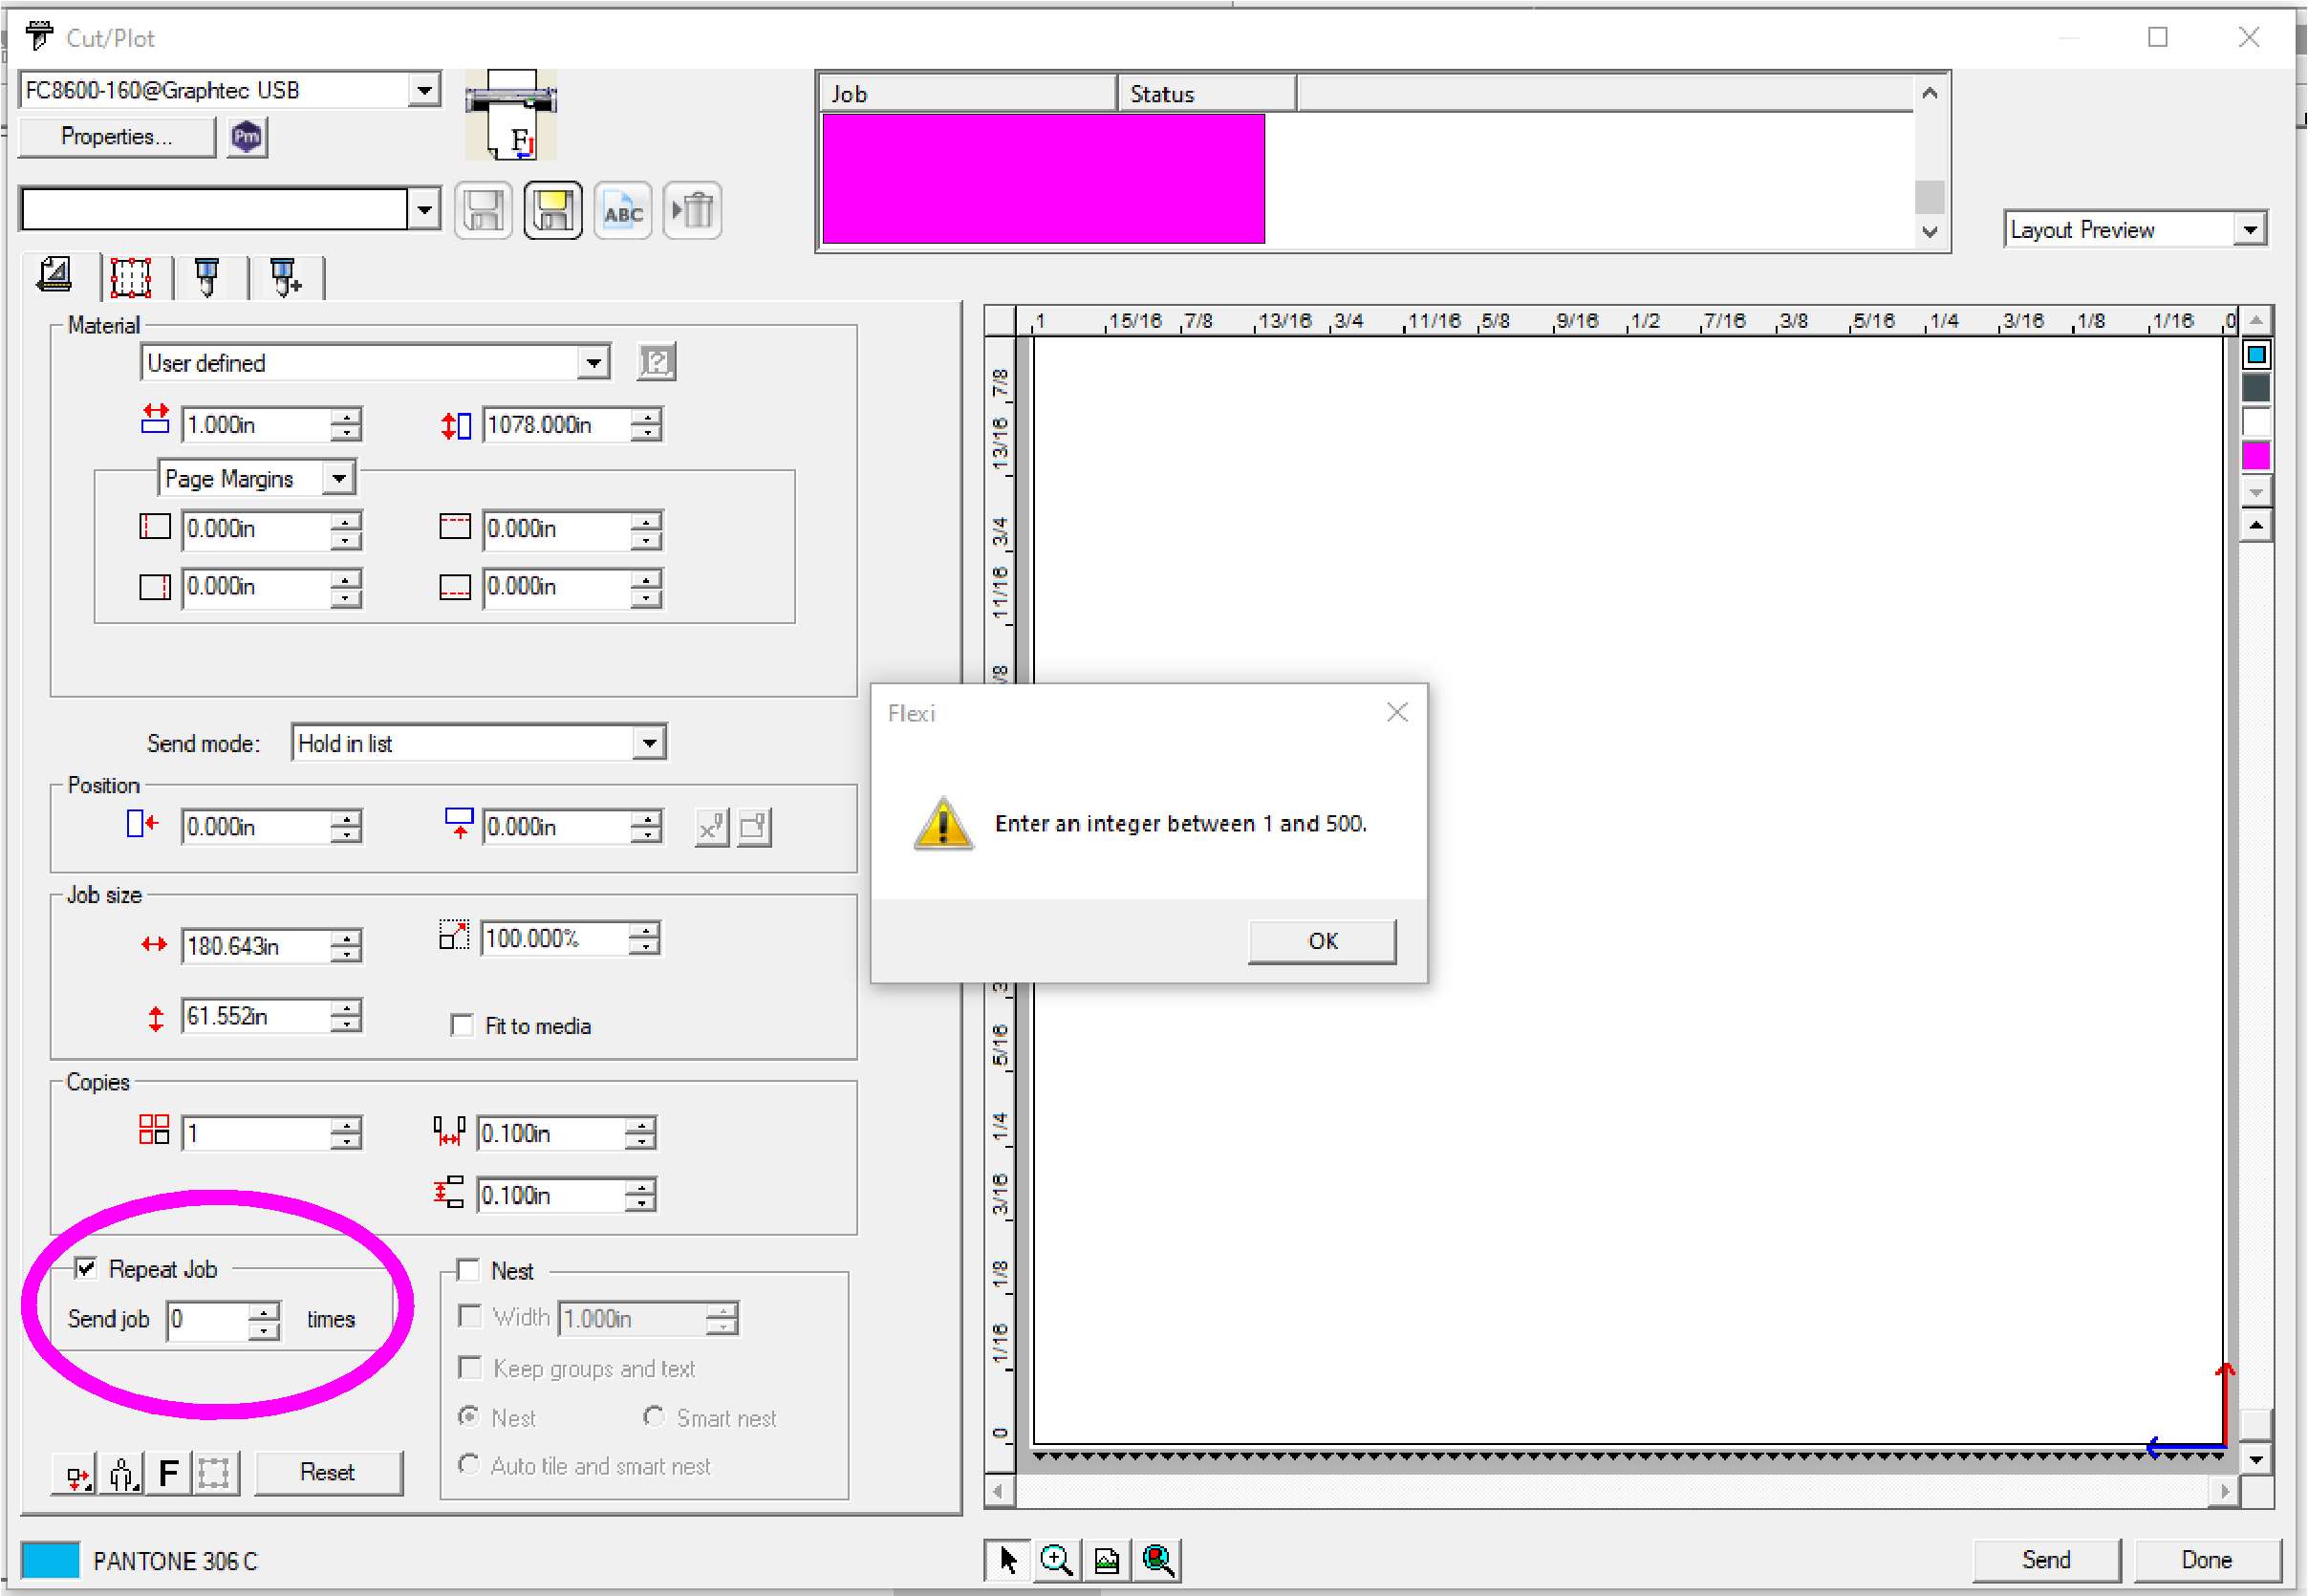This screenshot has width=2308, height=1596.
Task: Check Keep groups and text
Action: pos(469,1367)
